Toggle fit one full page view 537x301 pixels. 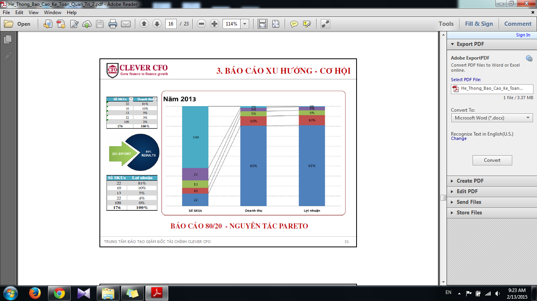pos(276,24)
